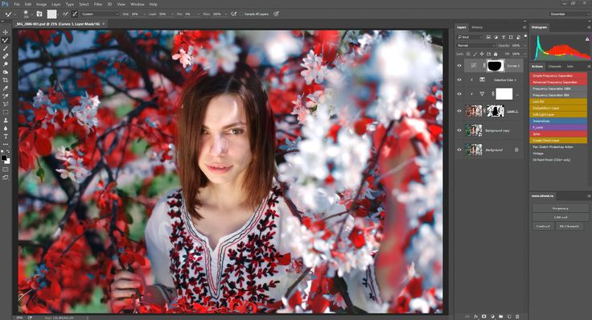Click the histogram warning triangle icon
This screenshot has height=320, width=592.
(587, 39)
